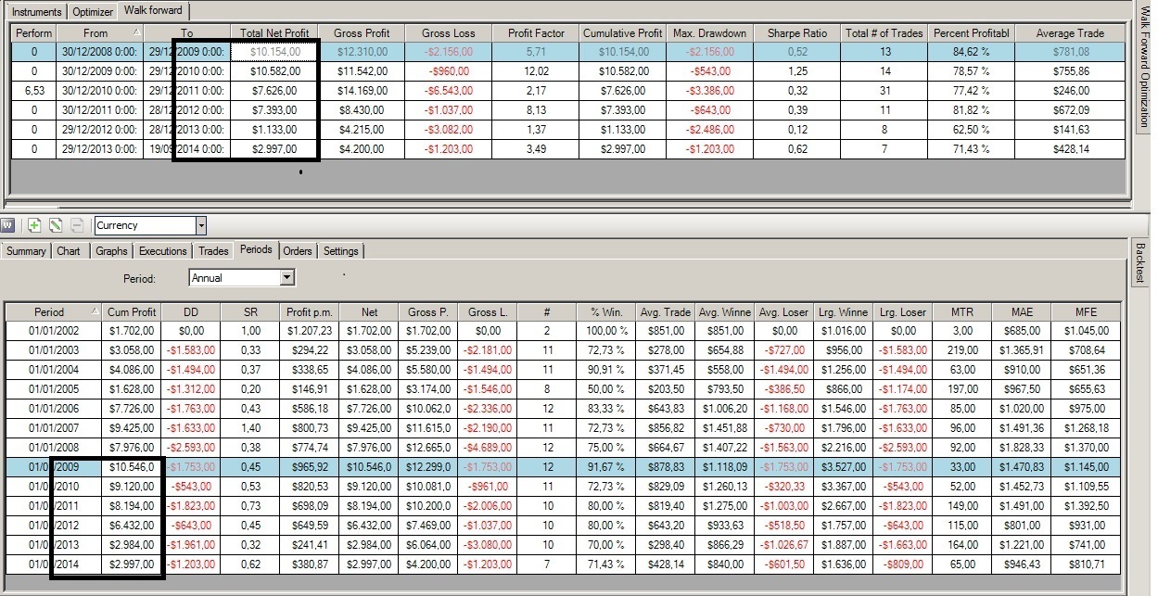Open the Currency display dropdown
The image size is (1158, 596).
point(201,225)
